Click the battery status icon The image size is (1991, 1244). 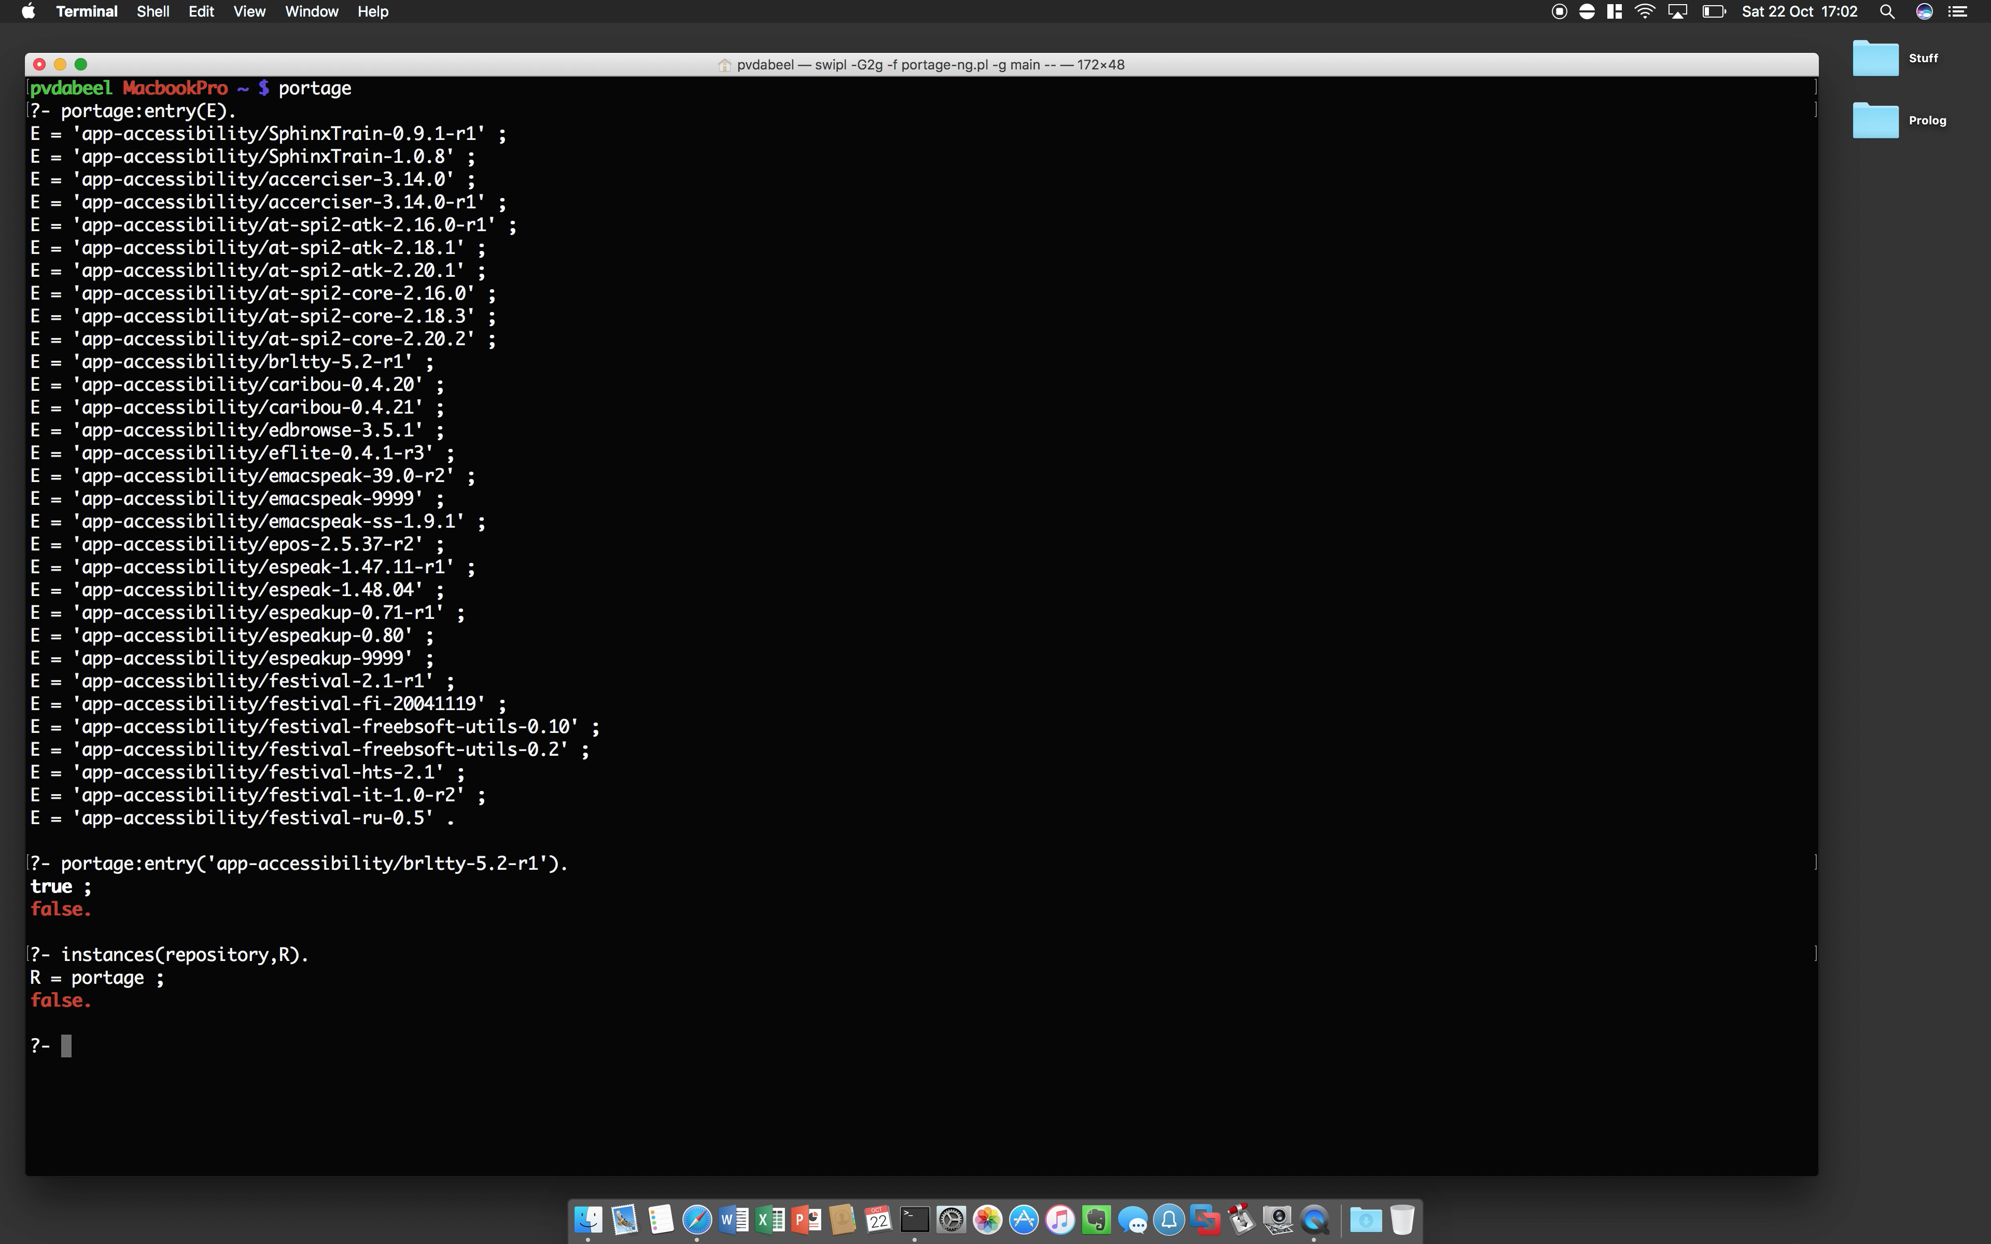(x=1714, y=11)
